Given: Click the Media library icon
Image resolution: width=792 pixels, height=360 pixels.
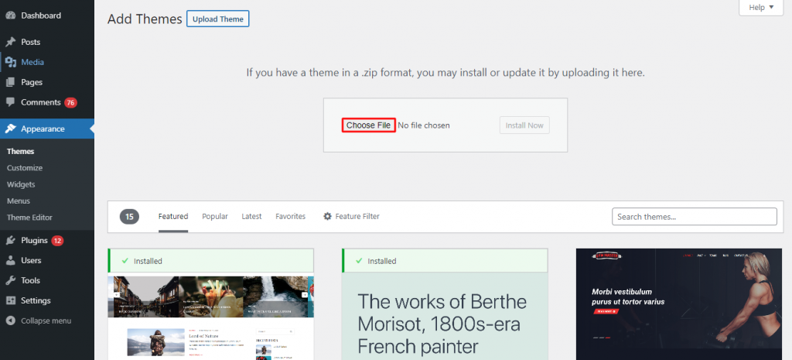Looking at the screenshot, I should point(10,62).
